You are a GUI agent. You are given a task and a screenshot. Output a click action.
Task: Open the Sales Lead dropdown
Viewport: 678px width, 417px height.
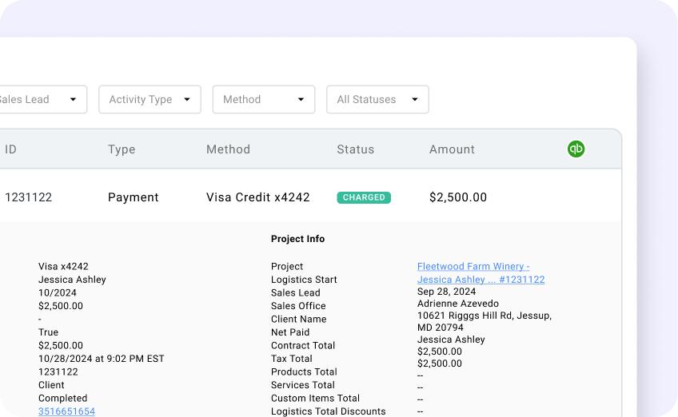40,100
